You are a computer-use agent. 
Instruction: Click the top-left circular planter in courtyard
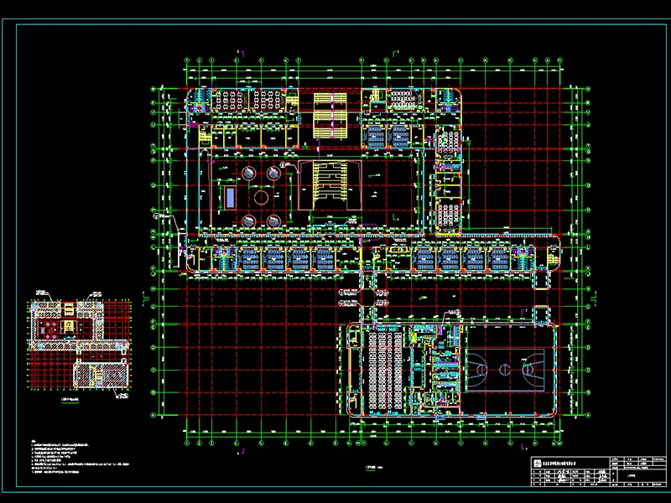point(250,174)
